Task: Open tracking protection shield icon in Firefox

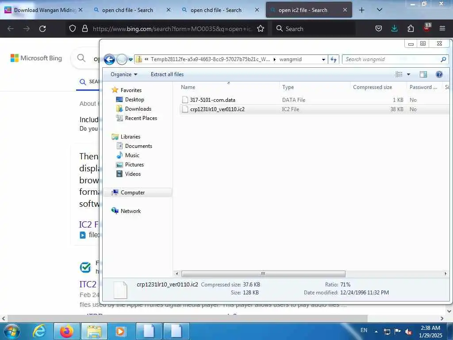Action: pyautogui.click(x=73, y=29)
